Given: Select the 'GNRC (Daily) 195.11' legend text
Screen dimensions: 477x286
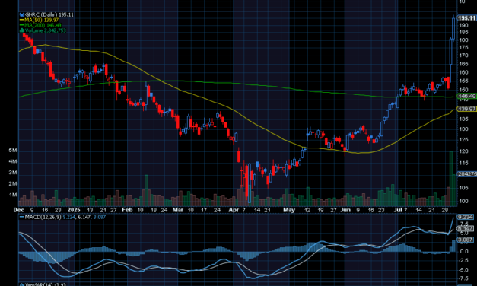Looking at the screenshot, I should (49, 14).
